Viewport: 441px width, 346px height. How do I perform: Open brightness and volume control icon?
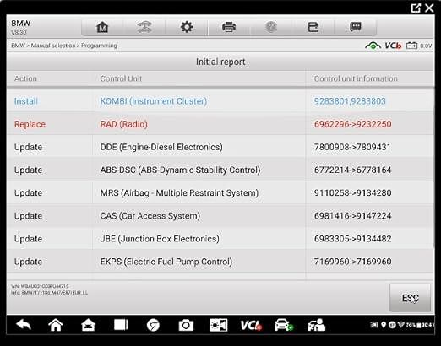click(219, 325)
